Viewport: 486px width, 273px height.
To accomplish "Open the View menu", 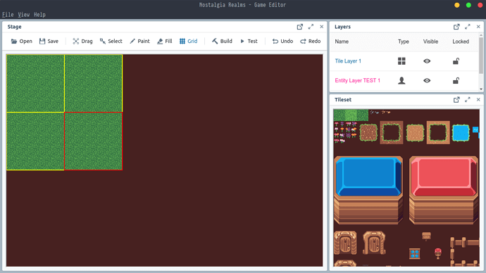I will (x=23, y=15).
